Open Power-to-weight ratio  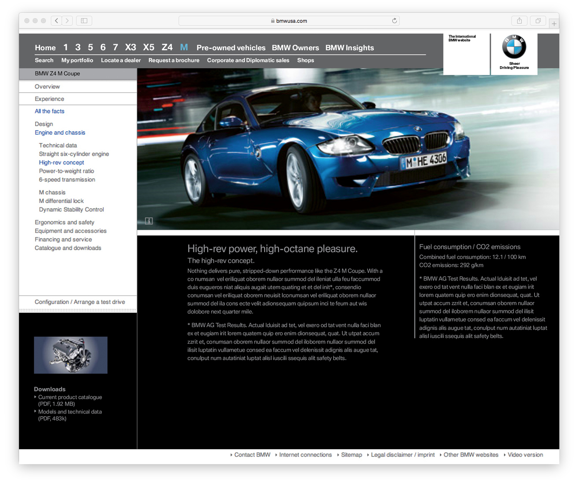click(67, 171)
